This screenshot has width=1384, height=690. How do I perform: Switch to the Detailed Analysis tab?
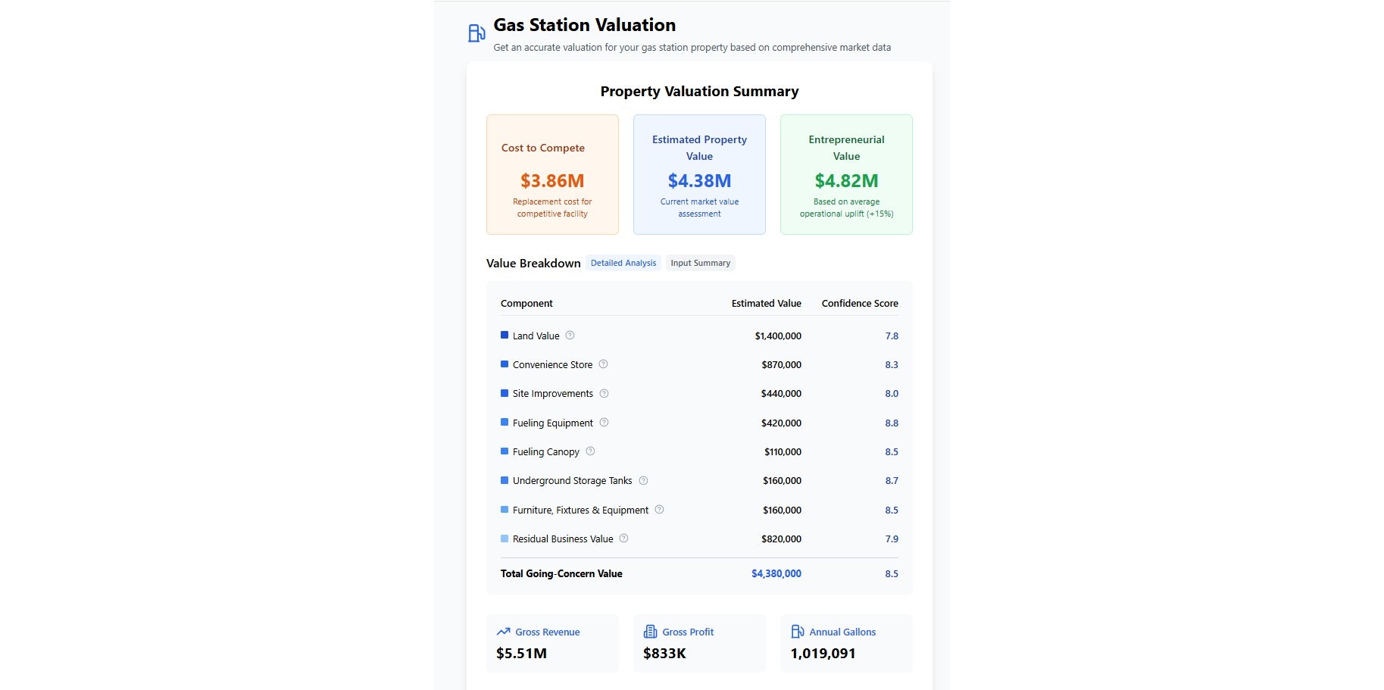(623, 263)
